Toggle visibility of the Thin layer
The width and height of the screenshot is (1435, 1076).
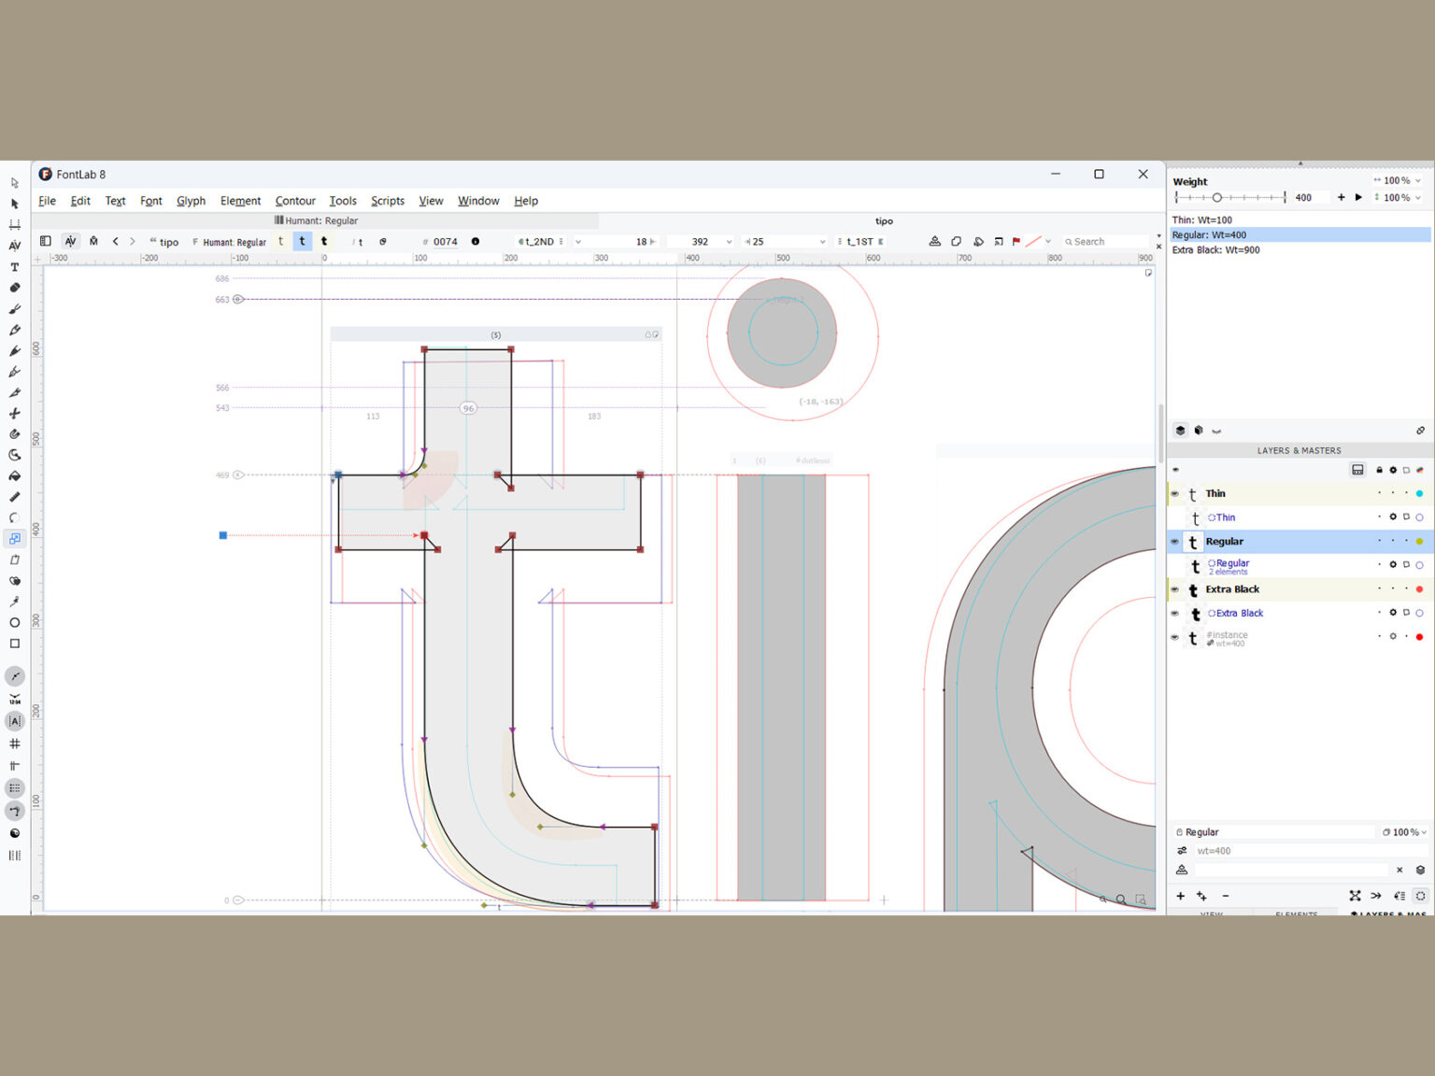[x=1175, y=494]
